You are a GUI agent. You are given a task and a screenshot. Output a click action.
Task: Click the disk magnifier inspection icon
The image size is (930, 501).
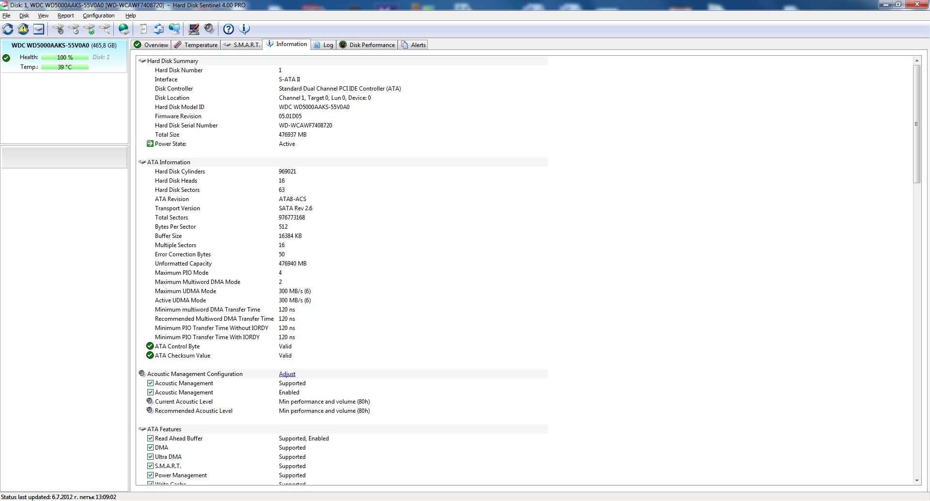pyautogui.click(x=105, y=29)
